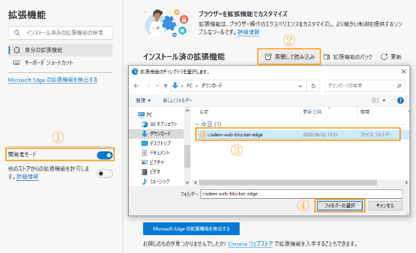Click the 更新 refresh button
The width and height of the screenshot is (416, 253).
click(x=391, y=57)
